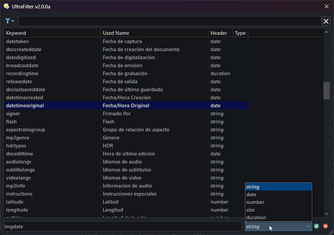Select the instructions row
The image size is (334, 235).
[x=126, y=194]
